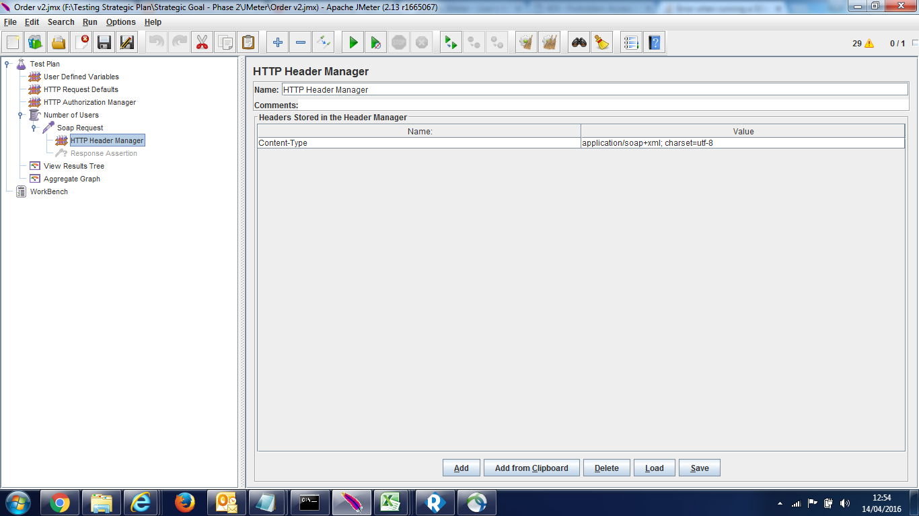Image resolution: width=919 pixels, height=516 pixels.
Task: Click Save Test Plan As icon
Action: (x=127, y=43)
